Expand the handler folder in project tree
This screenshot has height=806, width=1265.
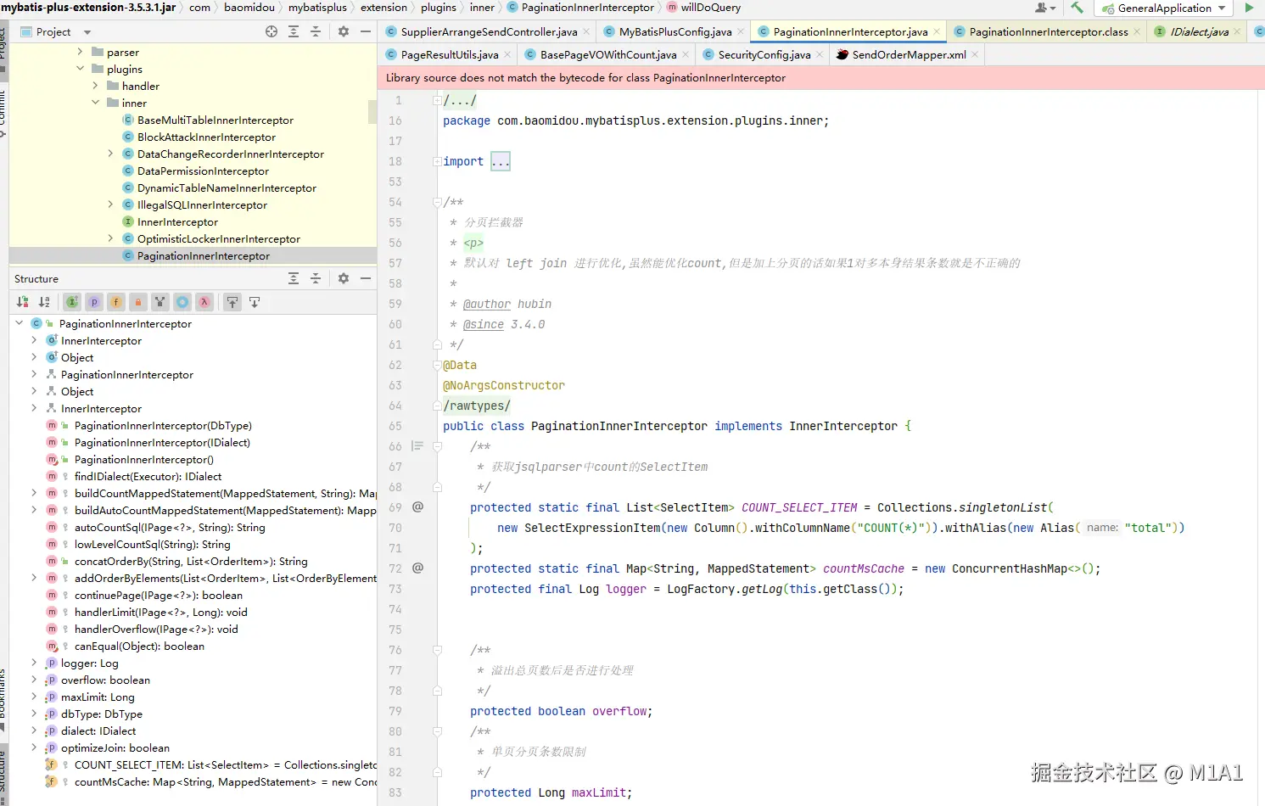[95, 86]
